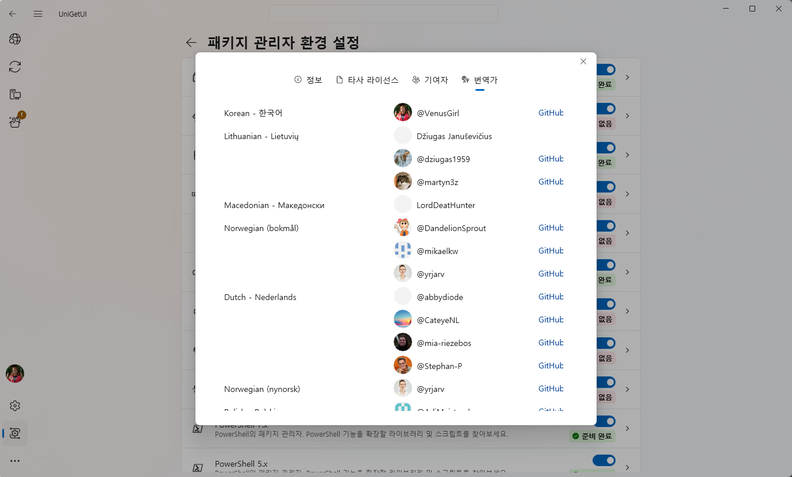This screenshot has width=792, height=477.
Task: Expand the PowerShell 5.x row chevron
Action: click(x=628, y=467)
